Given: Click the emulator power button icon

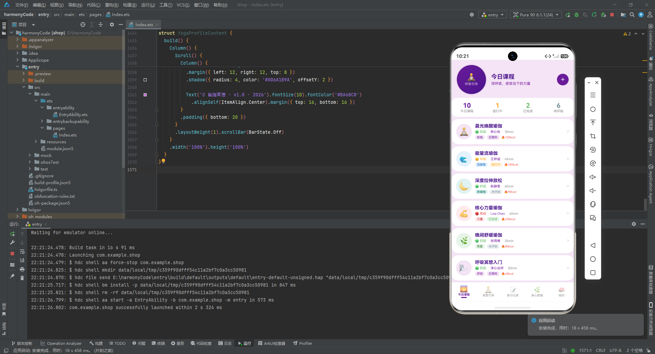Looking at the screenshot, I should click(593, 109).
